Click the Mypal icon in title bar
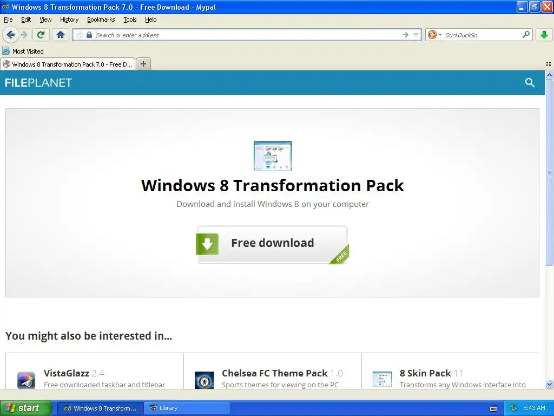The width and height of the screenshot is (554, 416). [x=5, y=6]
